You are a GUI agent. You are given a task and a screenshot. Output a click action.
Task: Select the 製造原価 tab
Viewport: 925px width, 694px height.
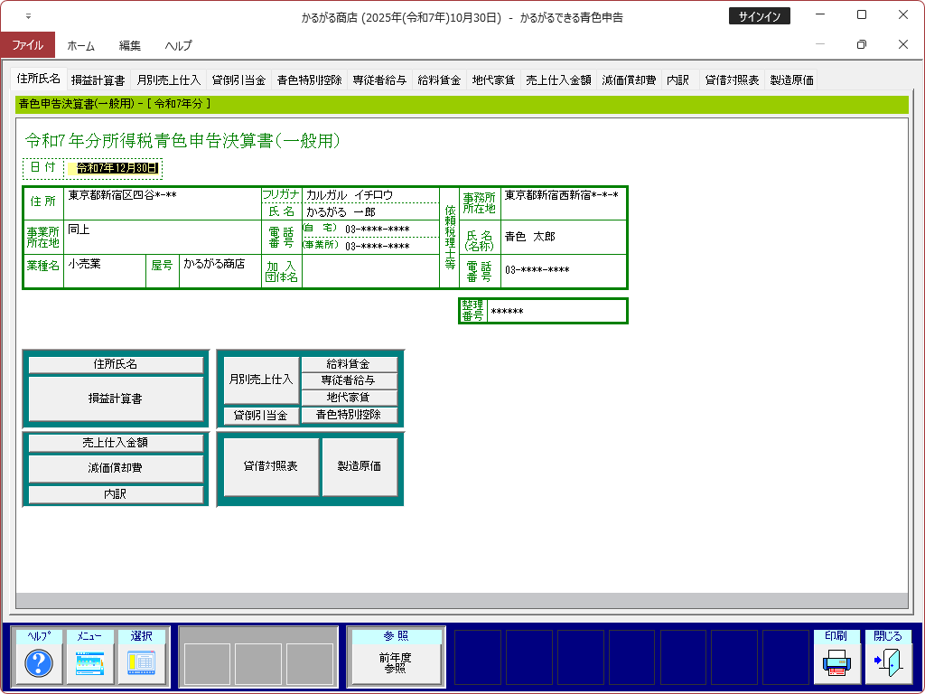pyautogui.click(x=791, y=80)
